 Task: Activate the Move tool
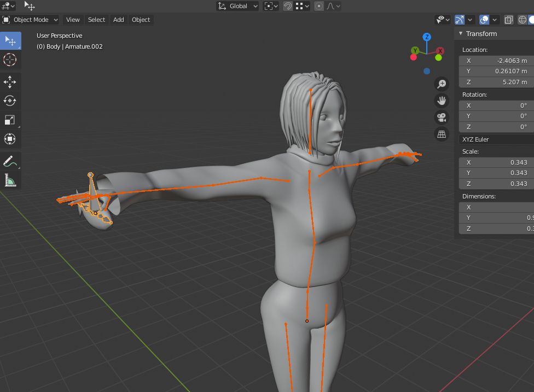tap(10, 82)
